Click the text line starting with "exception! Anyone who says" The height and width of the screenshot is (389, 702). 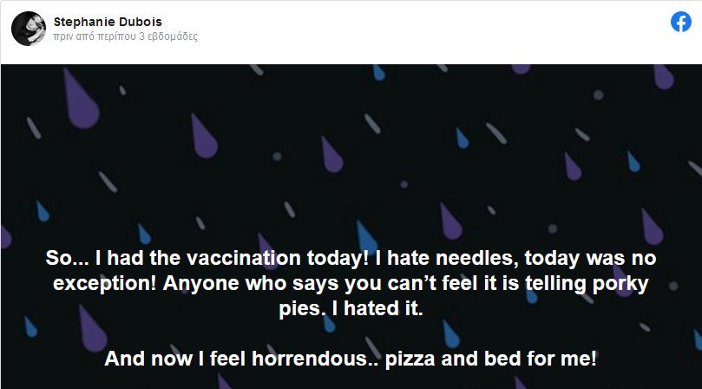click(x=351, y=284)
